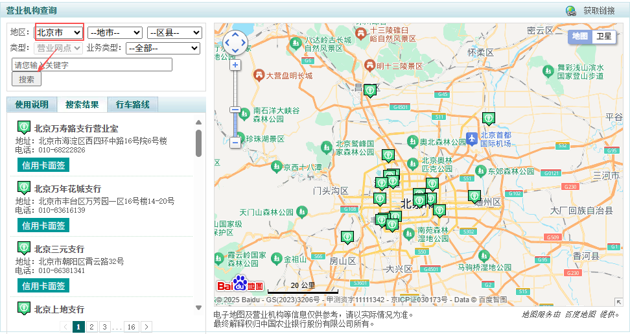Screen dimensions: 630x334
Task: Open the --地市-- city dropdown
Action: [115, 32]
